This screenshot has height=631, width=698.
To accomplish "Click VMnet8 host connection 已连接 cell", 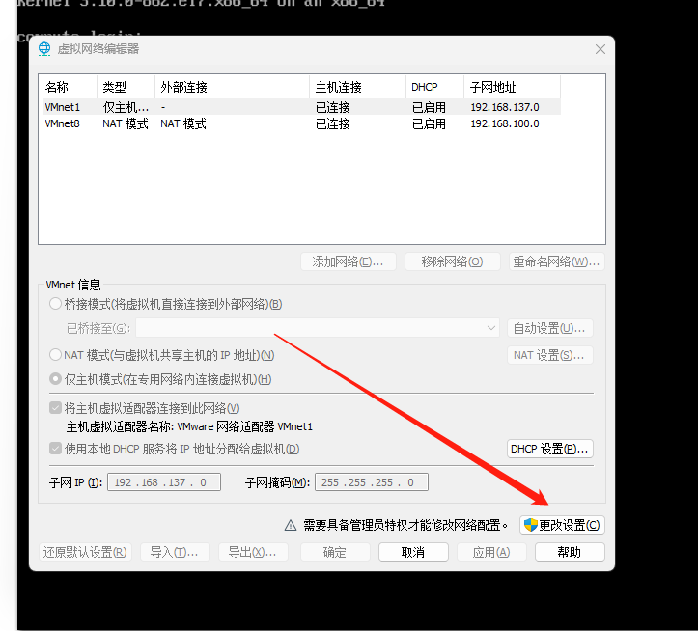I will 332,123.
